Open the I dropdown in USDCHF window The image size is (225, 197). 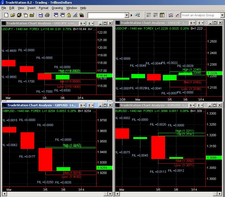(201, 23)
